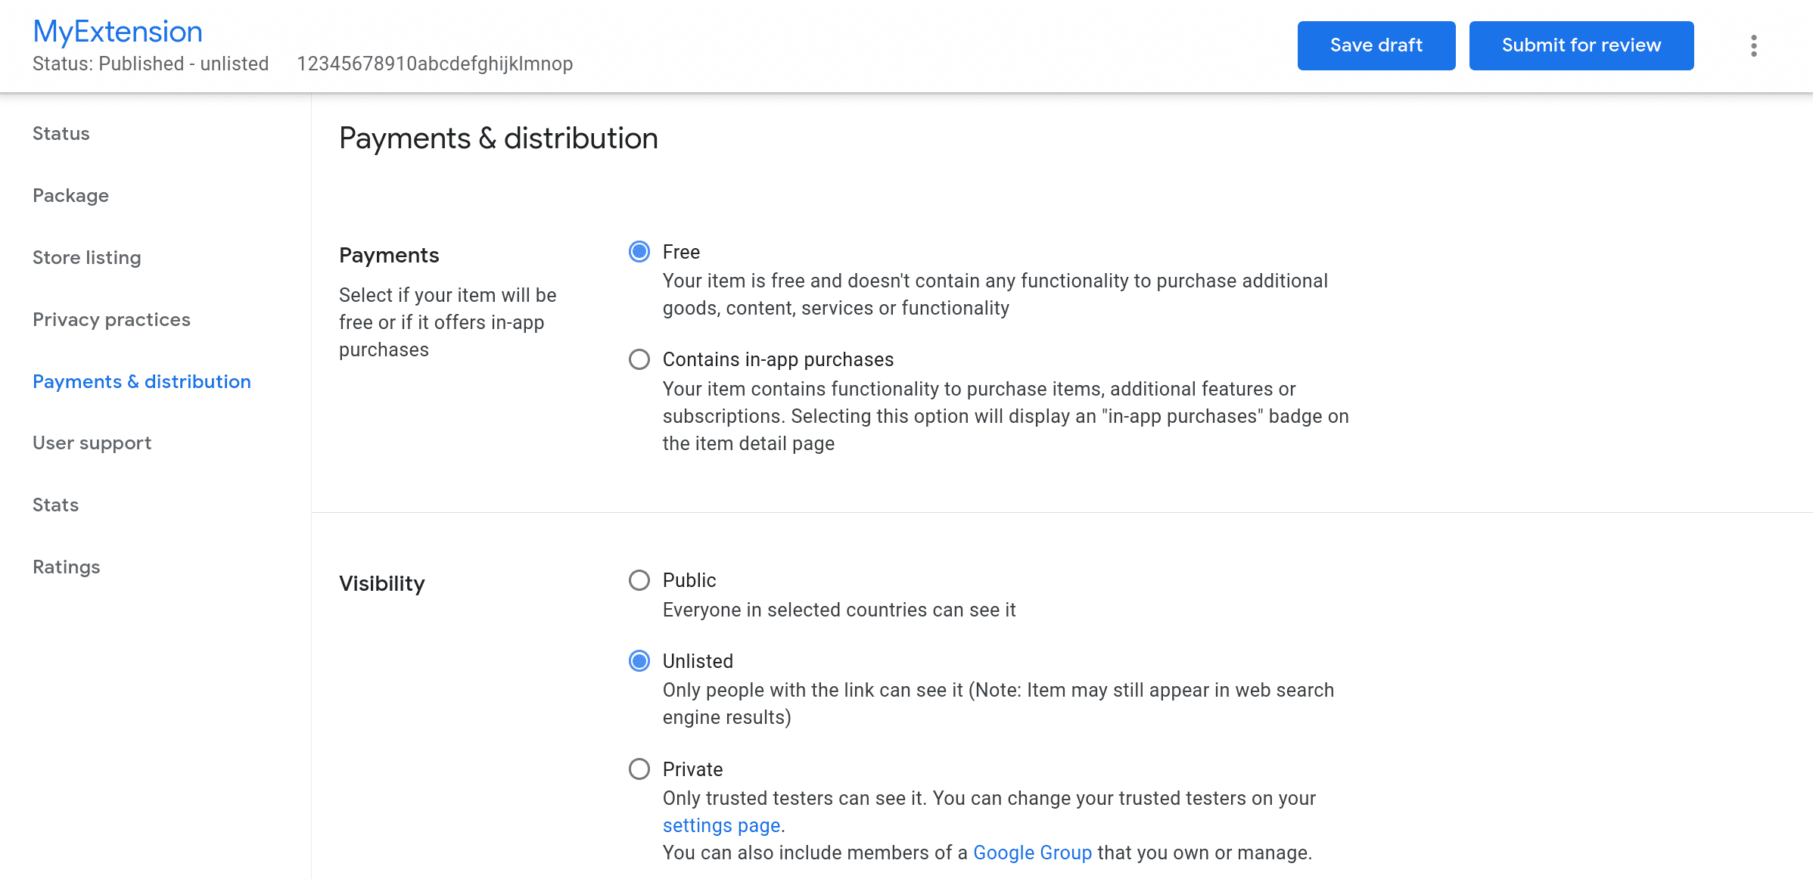Click the Stats navigation icon

tap(55, 505)
